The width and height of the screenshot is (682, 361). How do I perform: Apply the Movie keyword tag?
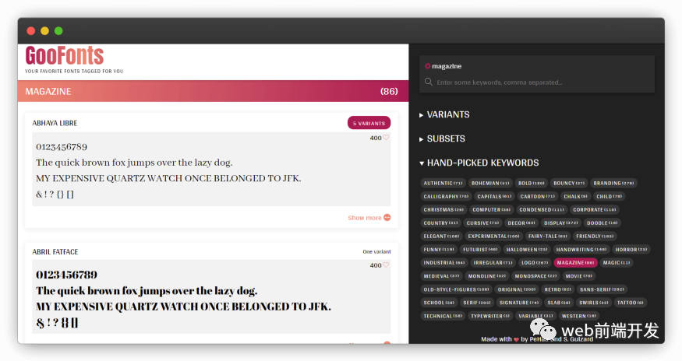(579, 276)
